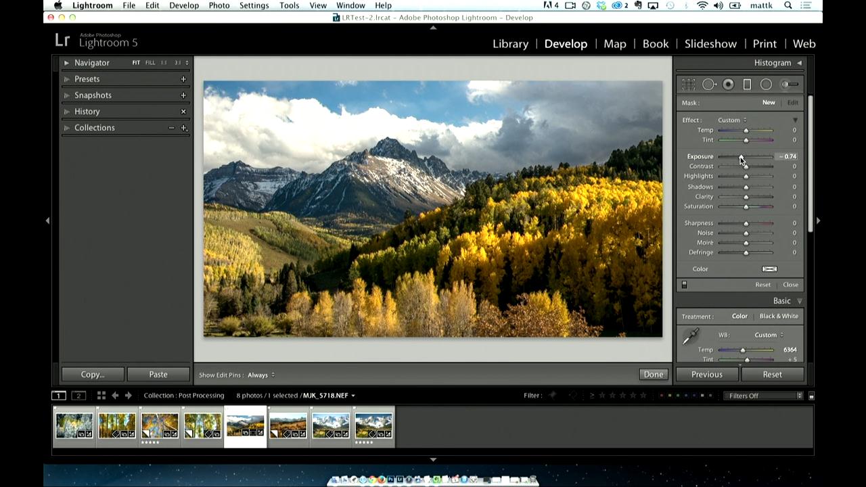Click the Previous button
Image resolution: width=866 pixels, height=487 pixels.
707,374
